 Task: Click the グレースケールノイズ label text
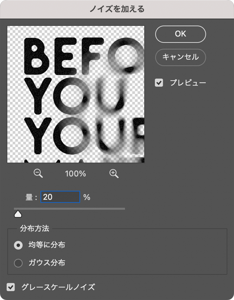point(58,287)
